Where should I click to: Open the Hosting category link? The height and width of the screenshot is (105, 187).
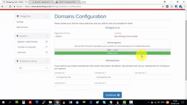[20, 22]
